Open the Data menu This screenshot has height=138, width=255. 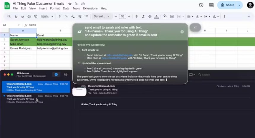(x=66, y=8)
